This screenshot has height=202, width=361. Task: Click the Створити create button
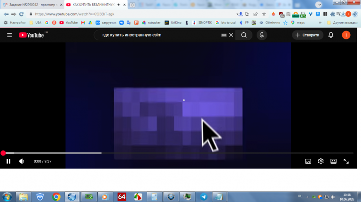[307, 35]
